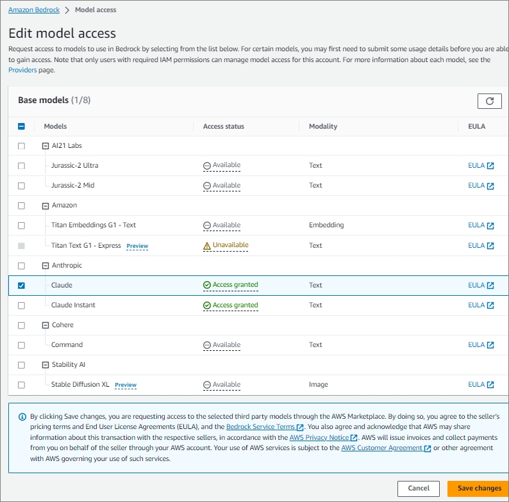Click the Preview badge next to Stable Diffusion XL
Viewport: 509px width, 502px height.
pos(126,385)
